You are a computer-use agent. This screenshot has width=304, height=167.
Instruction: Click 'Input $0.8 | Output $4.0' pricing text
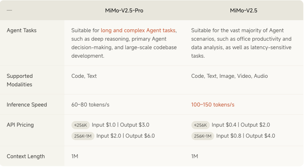pyautogui.click(x=246, y=136)
